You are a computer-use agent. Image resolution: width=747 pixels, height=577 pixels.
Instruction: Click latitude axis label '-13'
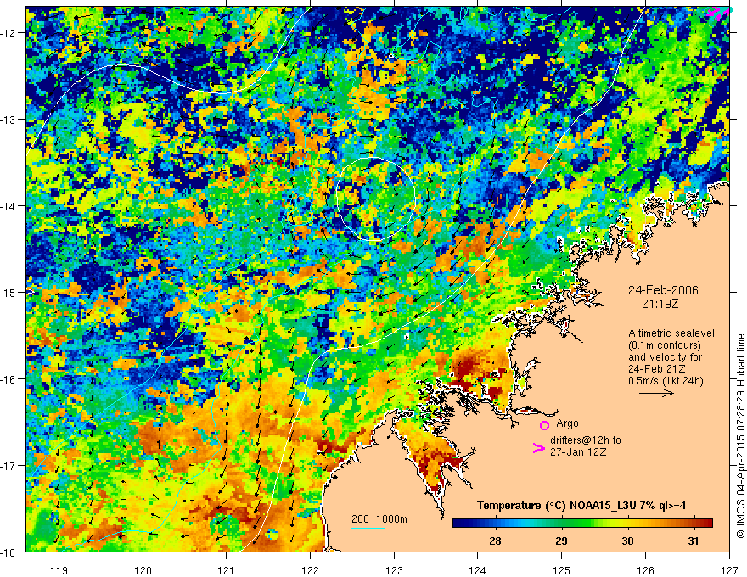9,120
